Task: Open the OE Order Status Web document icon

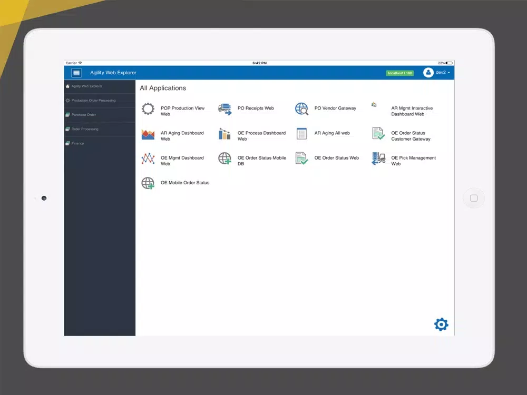Action: tap(301, 159)
